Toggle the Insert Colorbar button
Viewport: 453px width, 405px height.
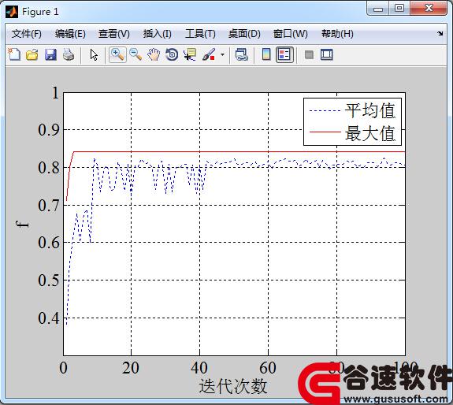point(266,54)
